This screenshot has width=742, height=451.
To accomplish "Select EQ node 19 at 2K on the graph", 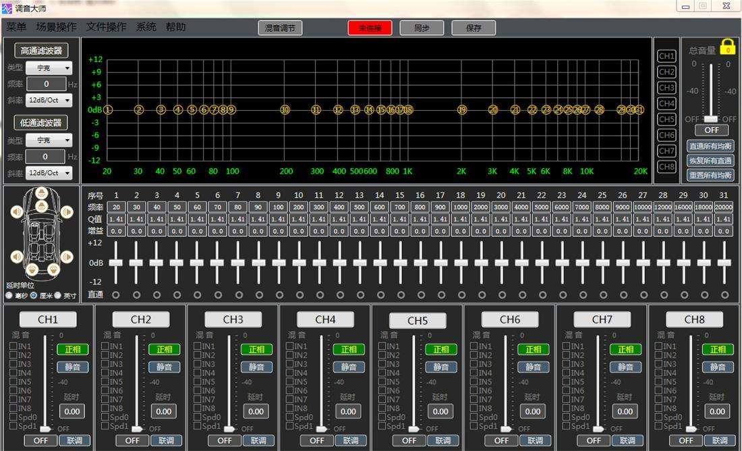I will [x=462, y=110].
